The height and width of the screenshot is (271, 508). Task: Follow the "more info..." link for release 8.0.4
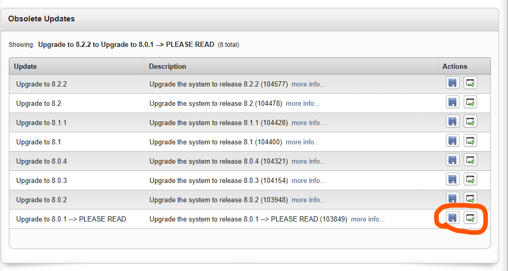click(x=308, y=161)
